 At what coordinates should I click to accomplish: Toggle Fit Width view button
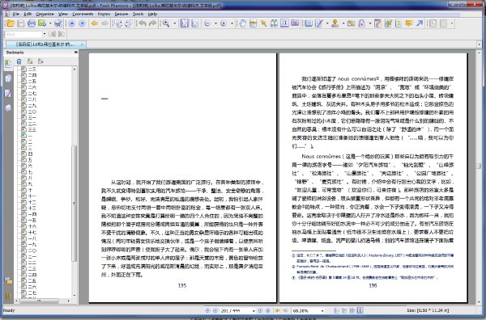click(x=195, y=23)
